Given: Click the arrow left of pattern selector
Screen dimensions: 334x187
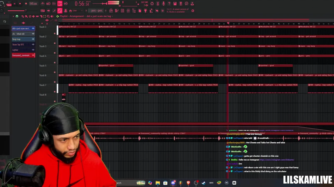Looking at the screenshot, I should [x=86, y=11].
